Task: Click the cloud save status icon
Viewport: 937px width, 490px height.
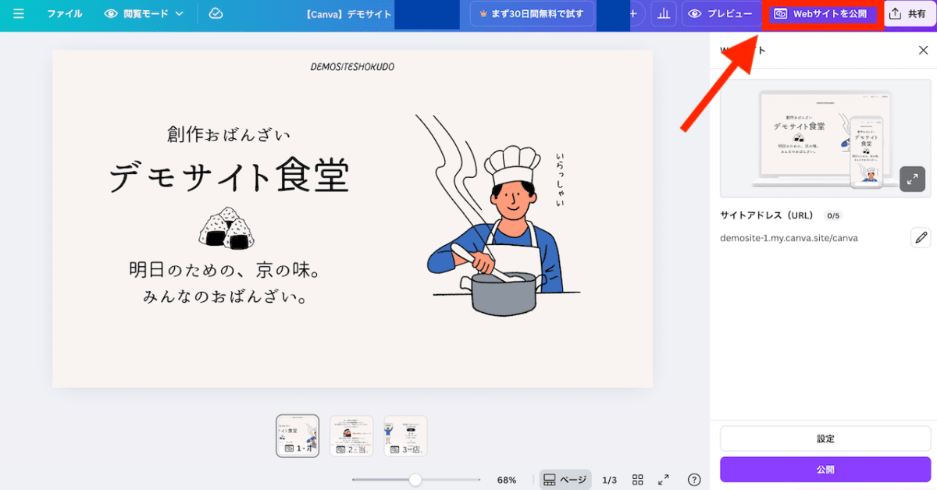Action: pos(216,14)
